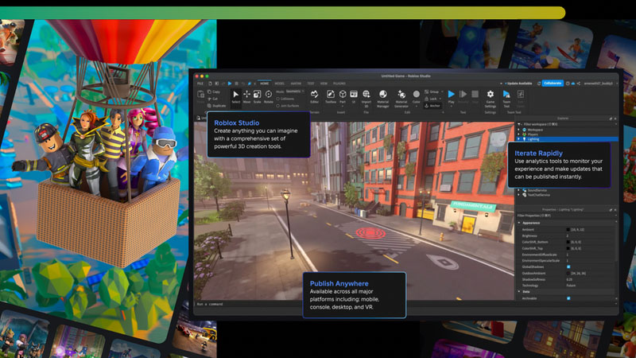Viewport: 636px width, 358px height.
Task: Switch to the VIEW tab
Action: (324, 84)
